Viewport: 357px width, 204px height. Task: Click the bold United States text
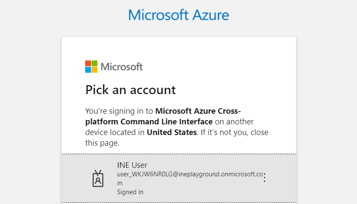[172, 132]
